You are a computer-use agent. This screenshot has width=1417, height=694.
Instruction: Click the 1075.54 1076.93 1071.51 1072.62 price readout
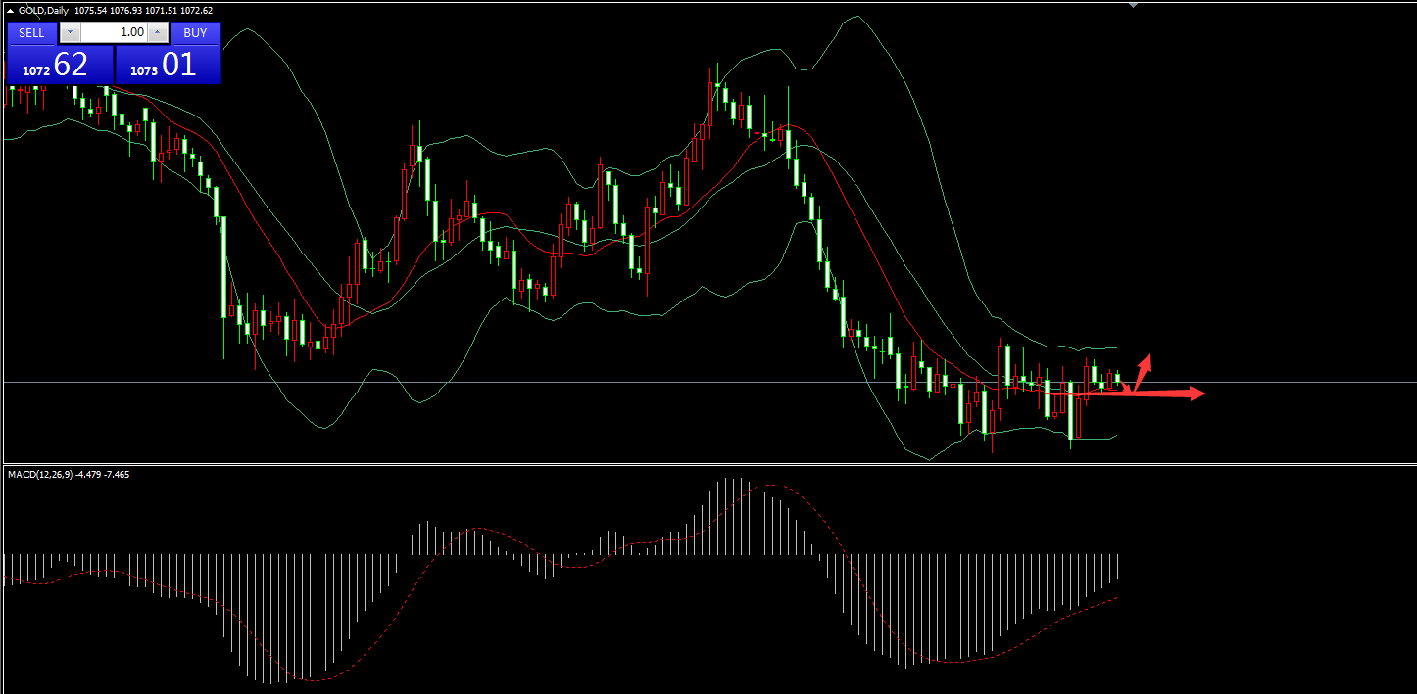click(144, 11)
